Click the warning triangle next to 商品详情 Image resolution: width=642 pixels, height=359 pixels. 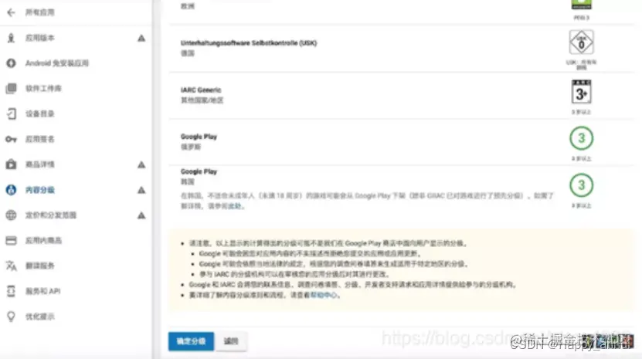(141, 164)
